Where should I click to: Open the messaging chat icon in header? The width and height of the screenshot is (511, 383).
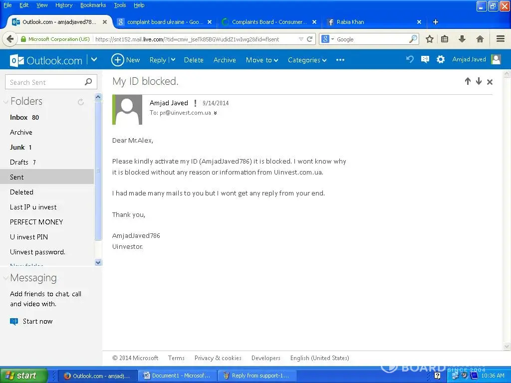click(425, 59)
